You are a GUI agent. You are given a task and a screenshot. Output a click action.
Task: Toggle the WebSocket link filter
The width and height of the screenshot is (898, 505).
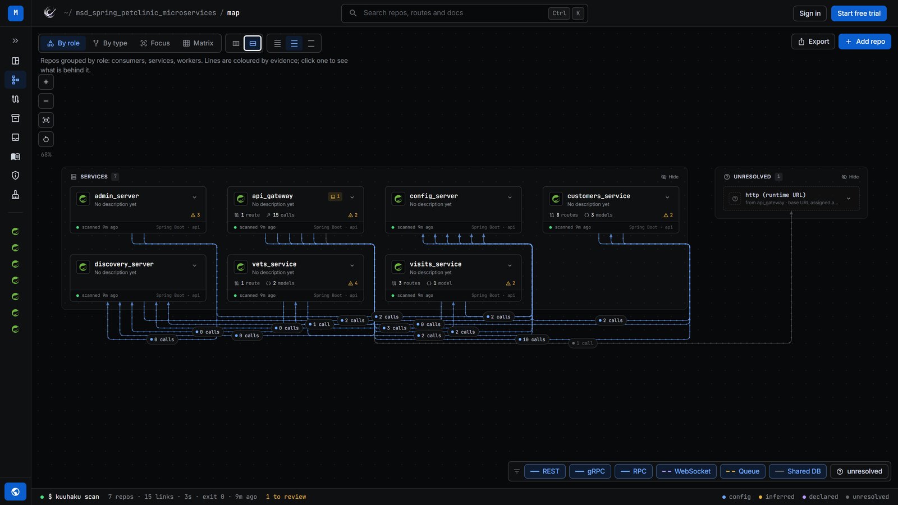coord(686,471)
